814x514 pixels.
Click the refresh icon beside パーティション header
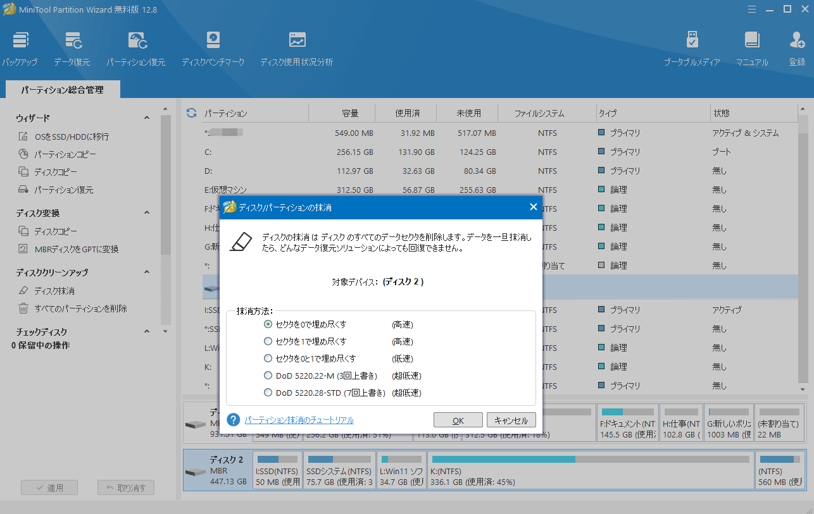click(x=191, y=113)
